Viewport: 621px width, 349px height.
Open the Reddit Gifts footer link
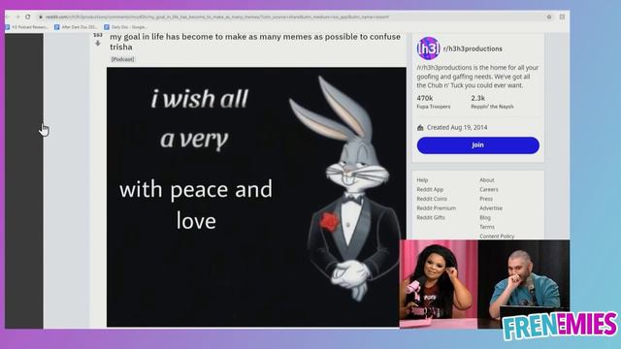431,217
